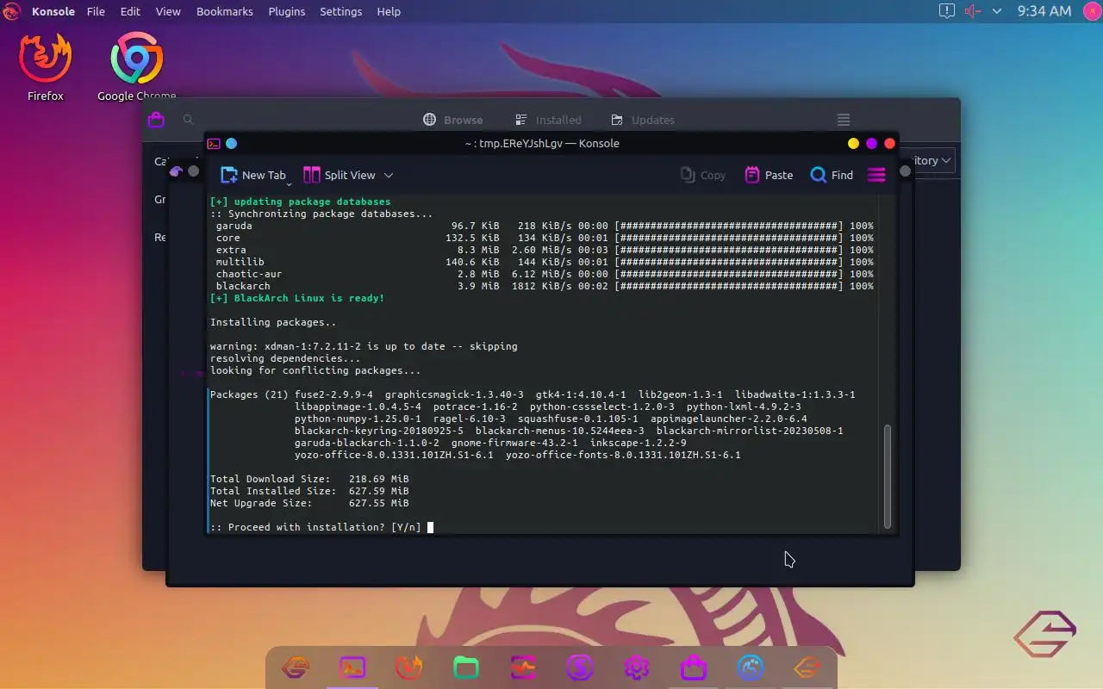Click the pink bag icon in software window

[156, 120]
